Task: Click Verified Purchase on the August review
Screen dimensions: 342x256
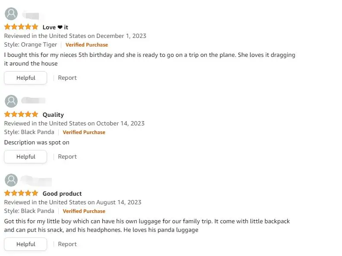Action: [84, 211]
